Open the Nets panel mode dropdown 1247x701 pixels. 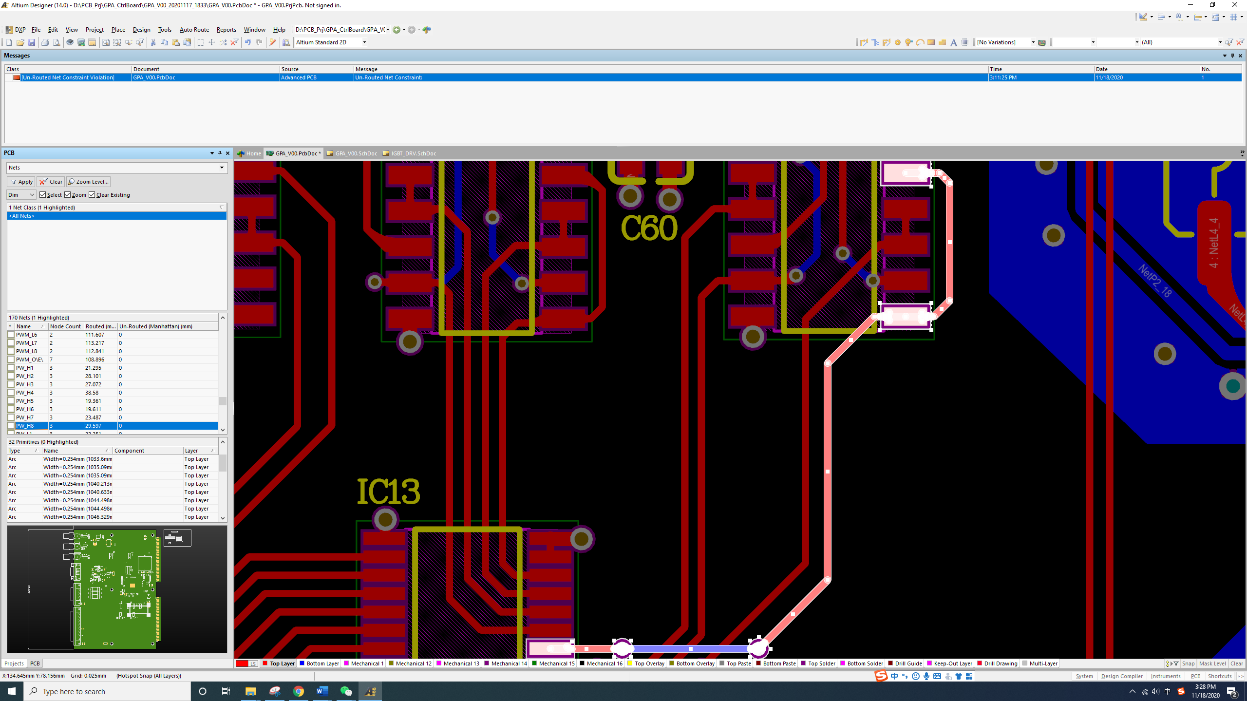(x=222, y=168)
